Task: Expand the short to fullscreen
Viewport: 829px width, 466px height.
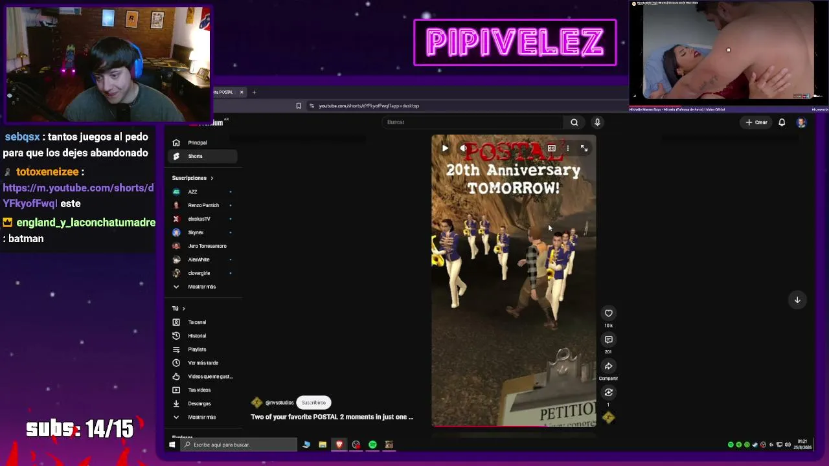Action: click(584, 148)
